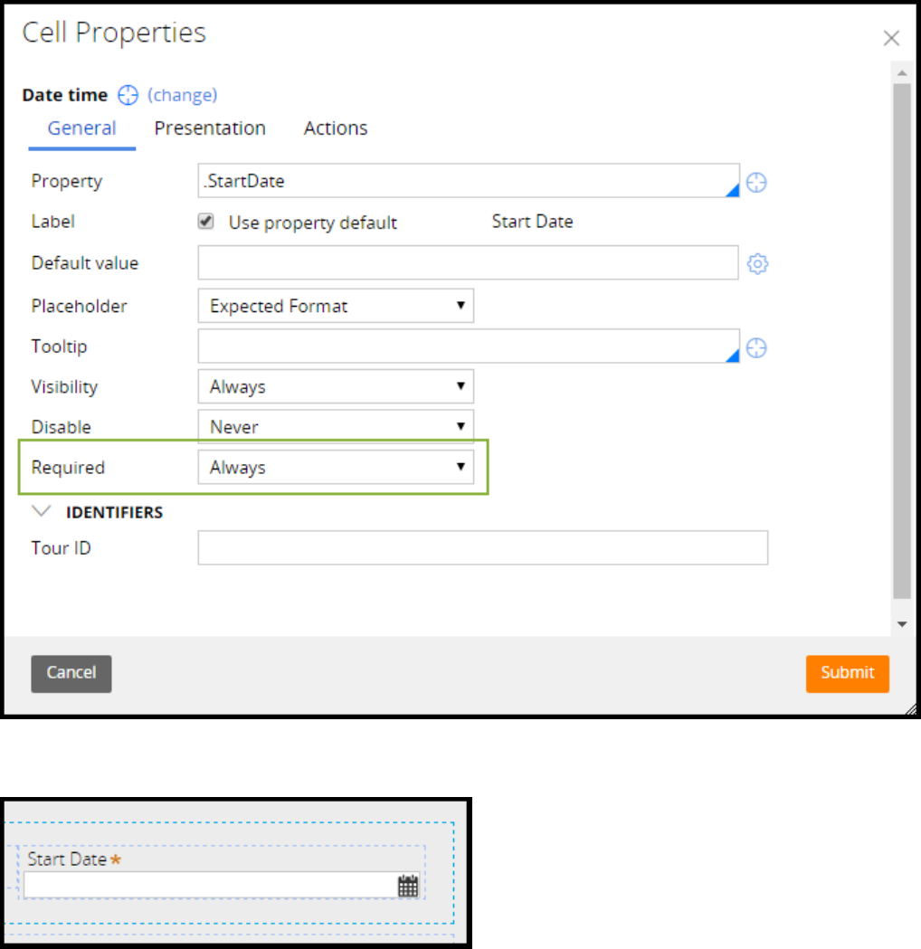Click the gear icon beside Default value
This screenshot has width=921, height=949.
point(757,264)
